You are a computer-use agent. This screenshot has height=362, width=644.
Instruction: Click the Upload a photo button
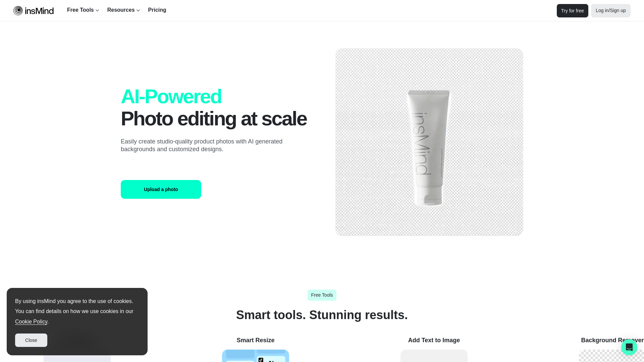(161, 189)
